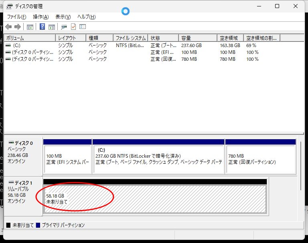Sort by the 状態 column header
Viewport: 308px width, 243px height.
[164, 38]
